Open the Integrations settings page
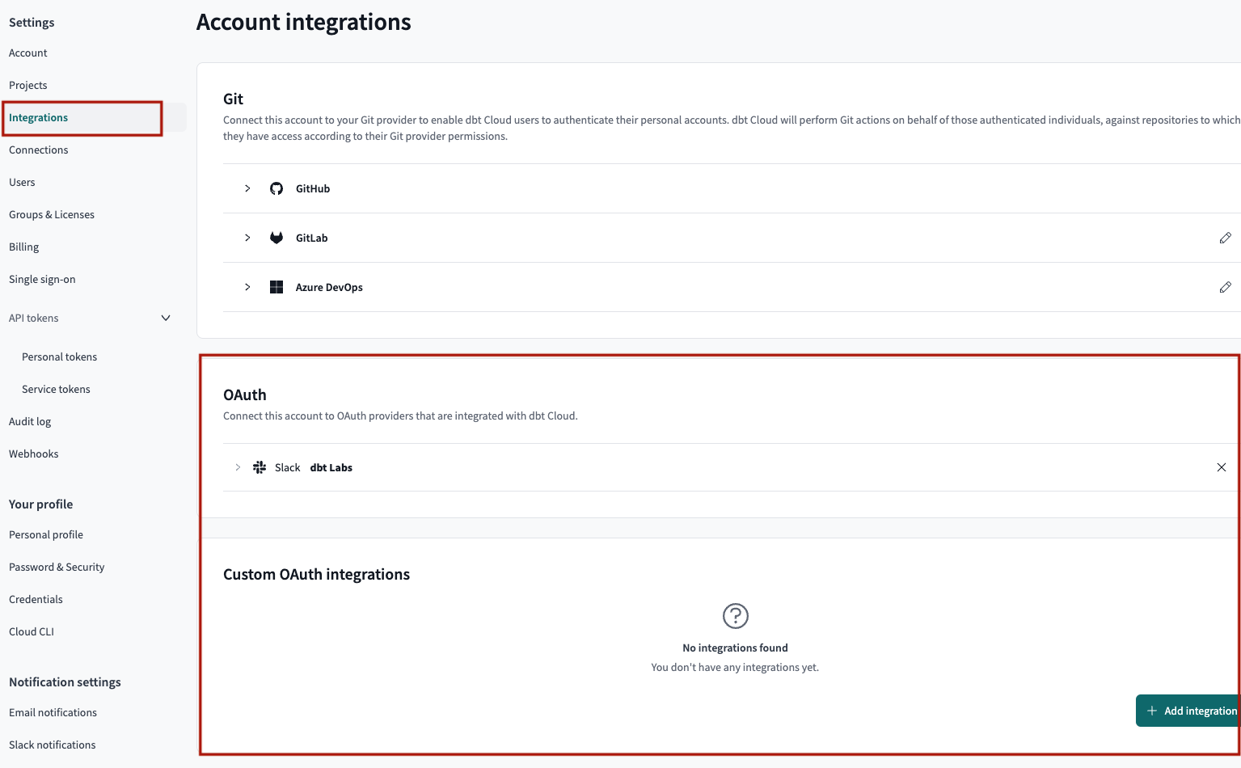 38,117
